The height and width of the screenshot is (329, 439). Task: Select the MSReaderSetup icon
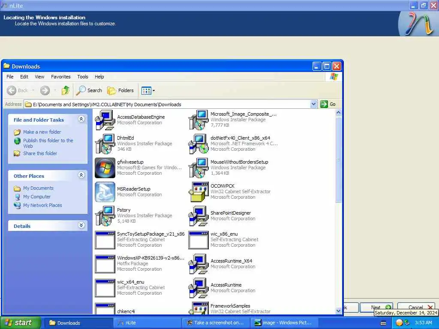(105, 192)
